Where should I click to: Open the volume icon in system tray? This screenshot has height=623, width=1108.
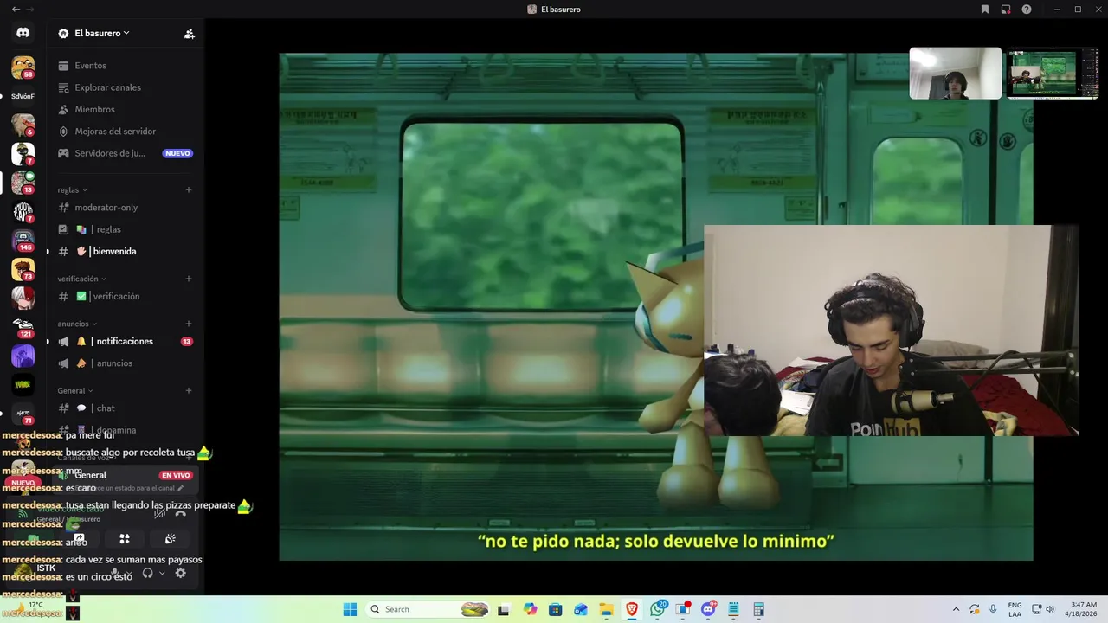click(x=1049, y=609)
